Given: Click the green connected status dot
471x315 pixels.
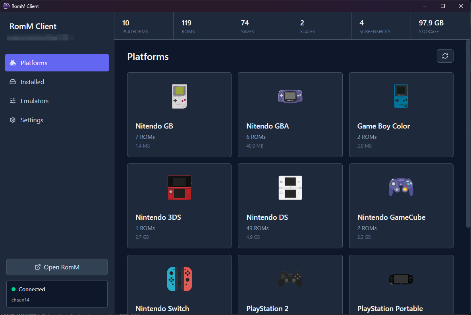Looking at the screenshot, I should point(13,289).
